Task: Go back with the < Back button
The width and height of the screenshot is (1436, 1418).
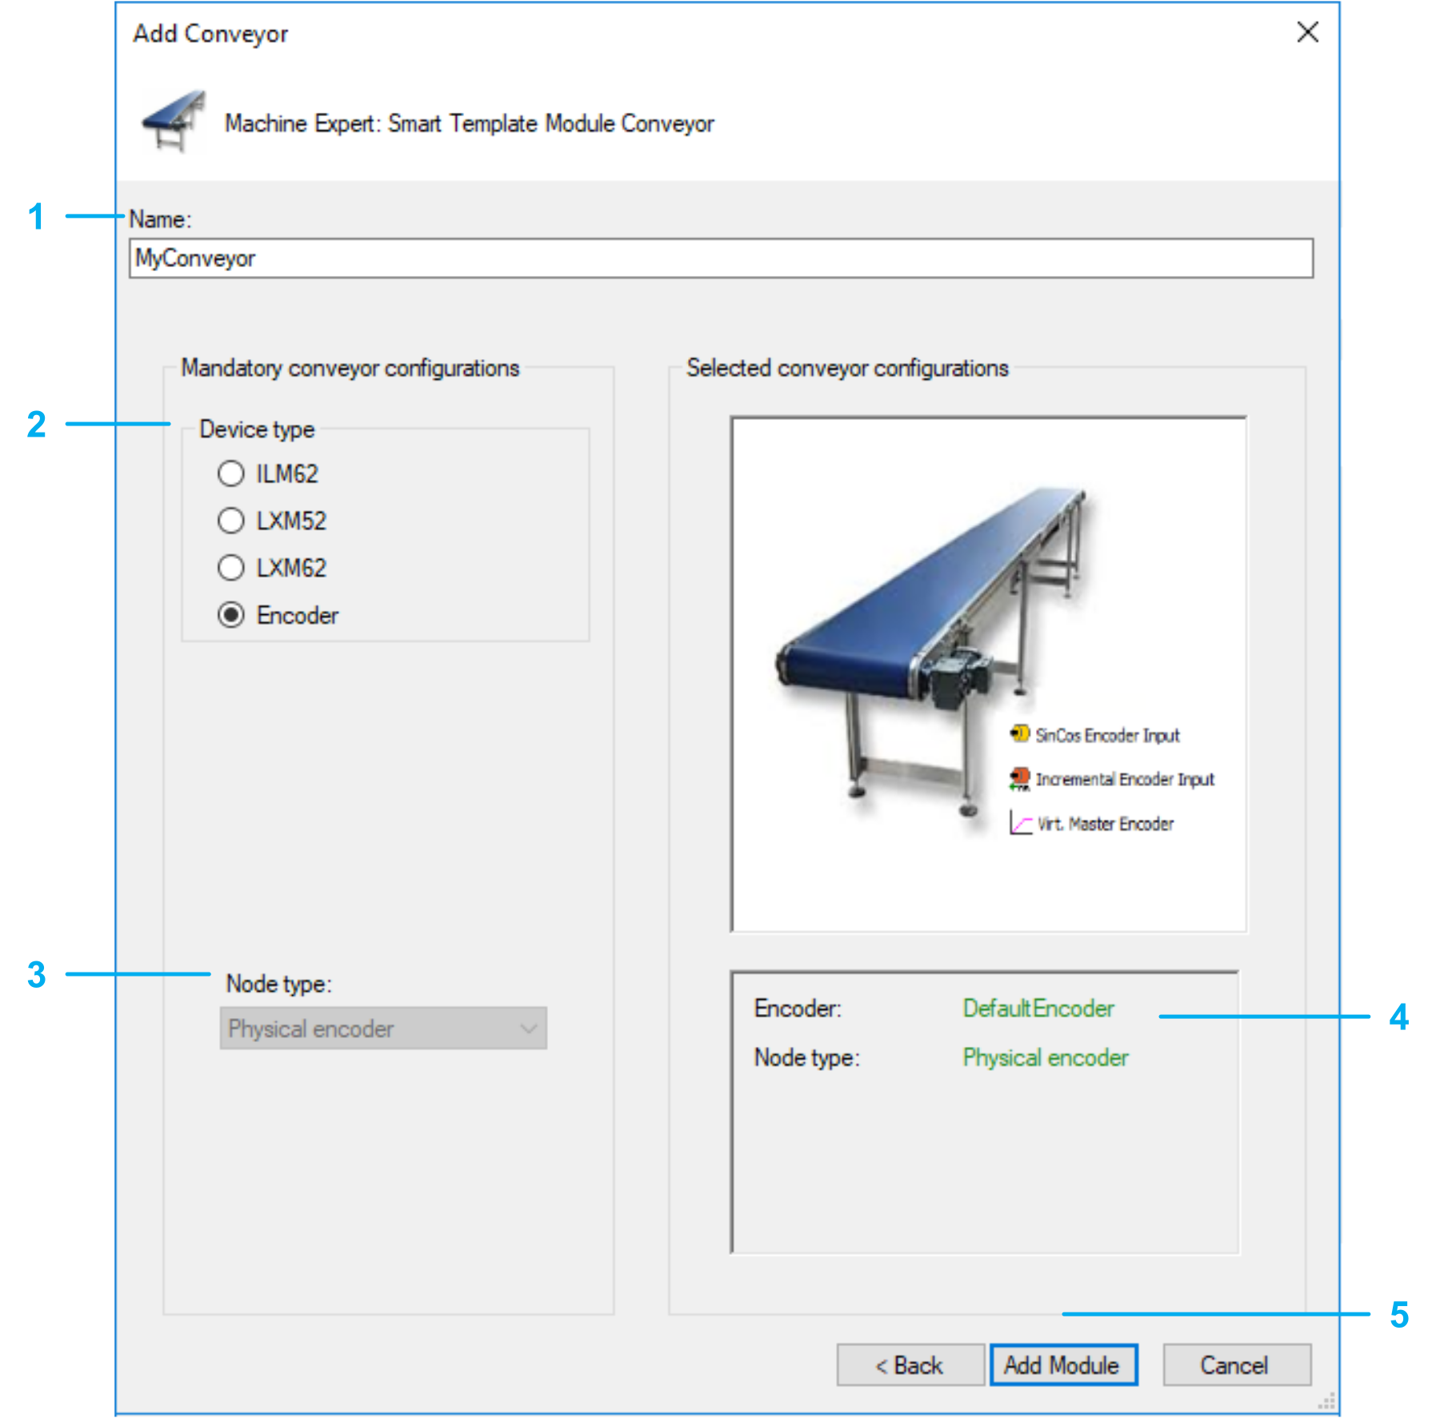Action: 910,1365
